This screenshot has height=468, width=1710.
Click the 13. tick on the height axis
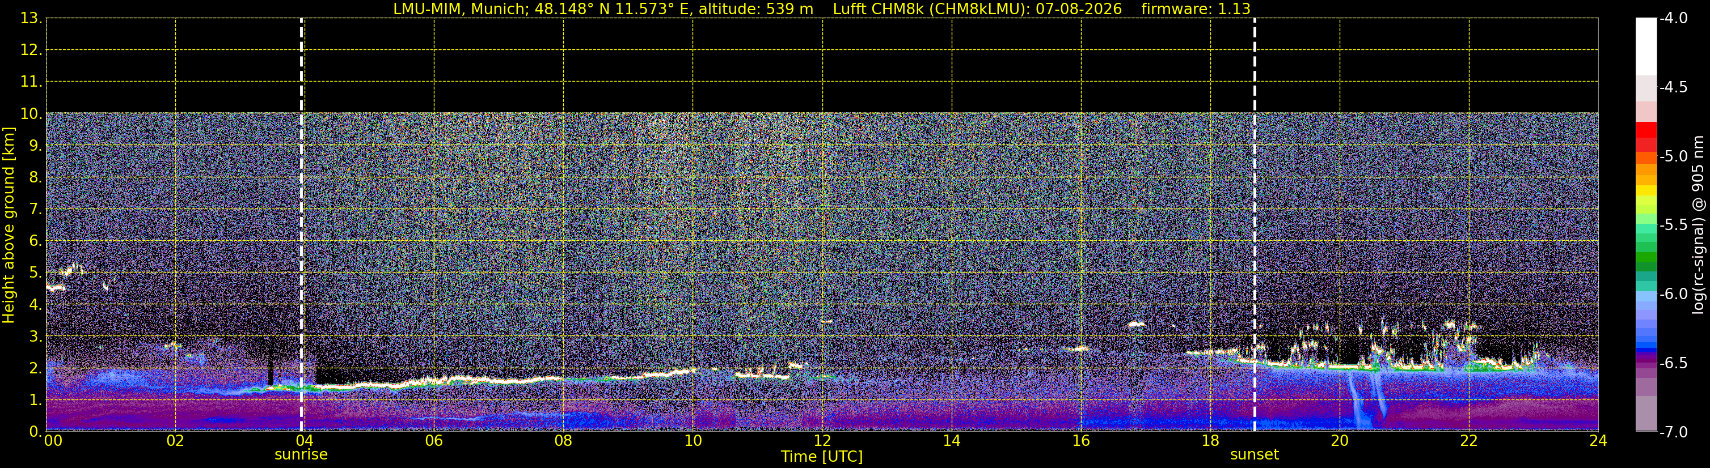[31, 18]
